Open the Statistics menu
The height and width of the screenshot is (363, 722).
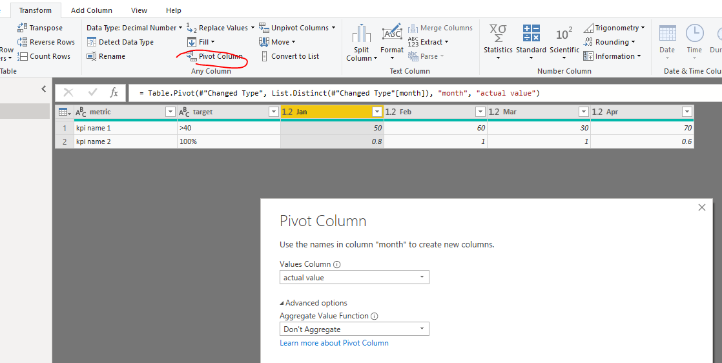pyautogui.click(x=498, y=43)
